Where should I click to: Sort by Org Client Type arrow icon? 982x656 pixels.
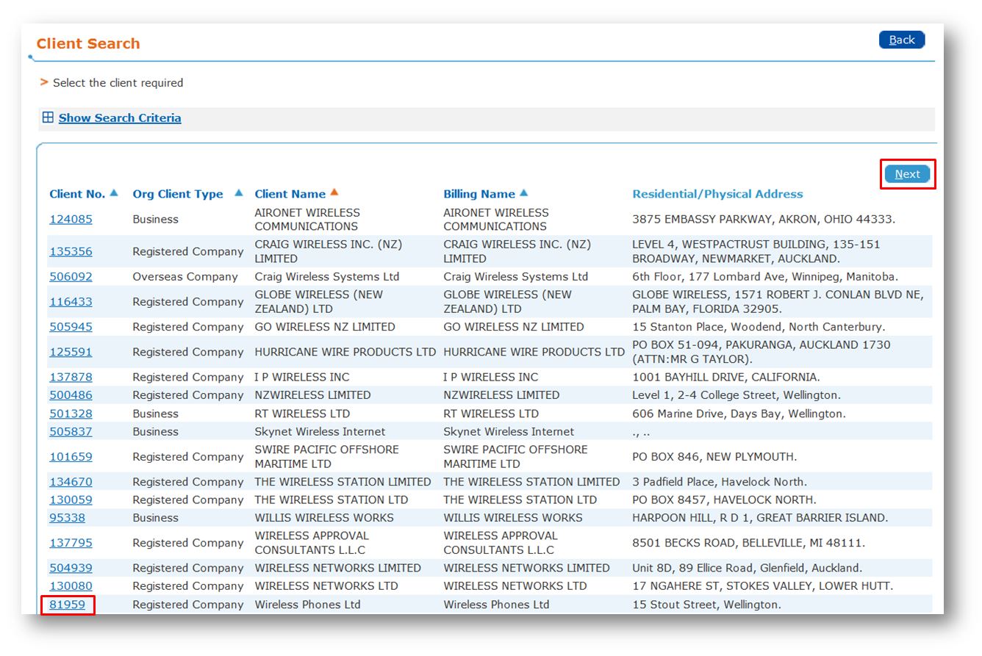coord(238,192)
